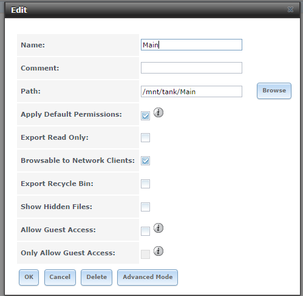Close the Edit dialog with X
The image size is (303, 296).
pyautogui.click(x=290, y=10)
